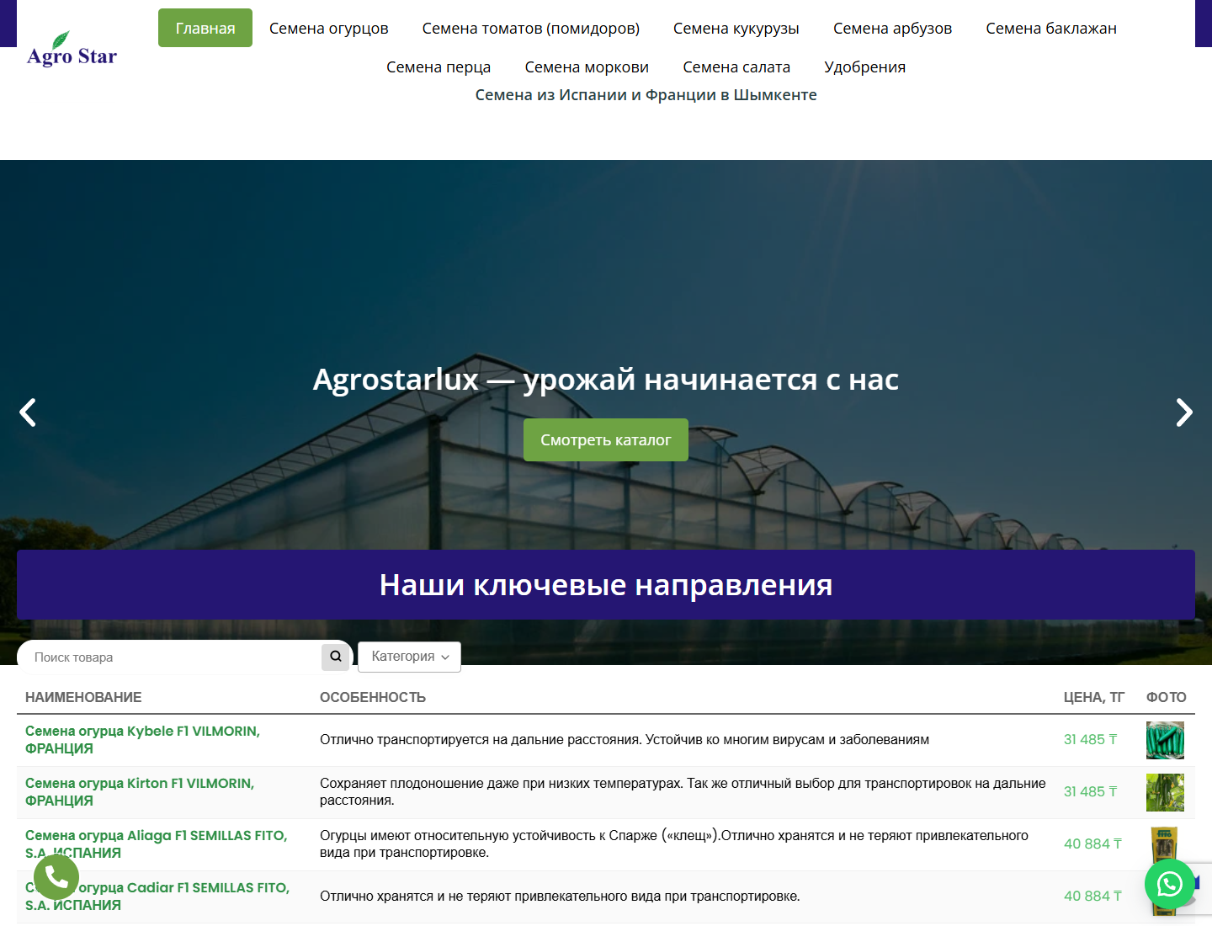Click the ФОТО column header

click(x=1166, y=697)
